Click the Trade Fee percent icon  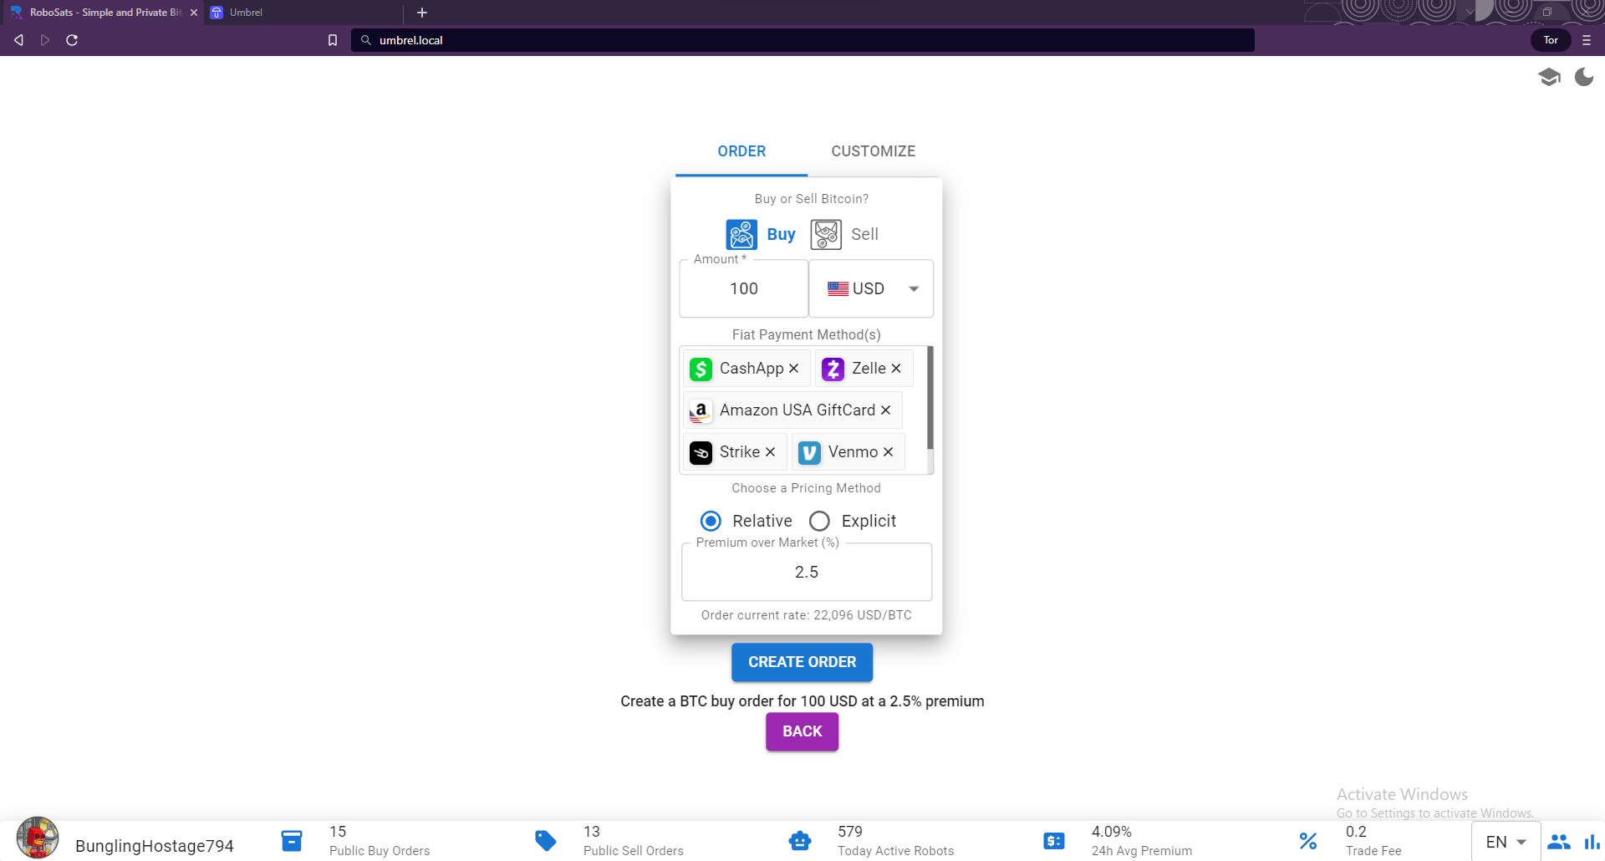pyautogui.click(x=1308, y=841)
